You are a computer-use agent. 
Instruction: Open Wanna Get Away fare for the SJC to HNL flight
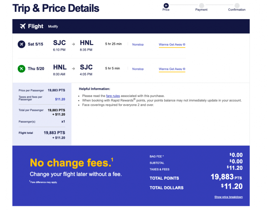pyautogui.click(x=172, y=45)
